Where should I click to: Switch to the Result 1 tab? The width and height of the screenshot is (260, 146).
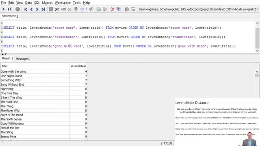pos(7,58)
